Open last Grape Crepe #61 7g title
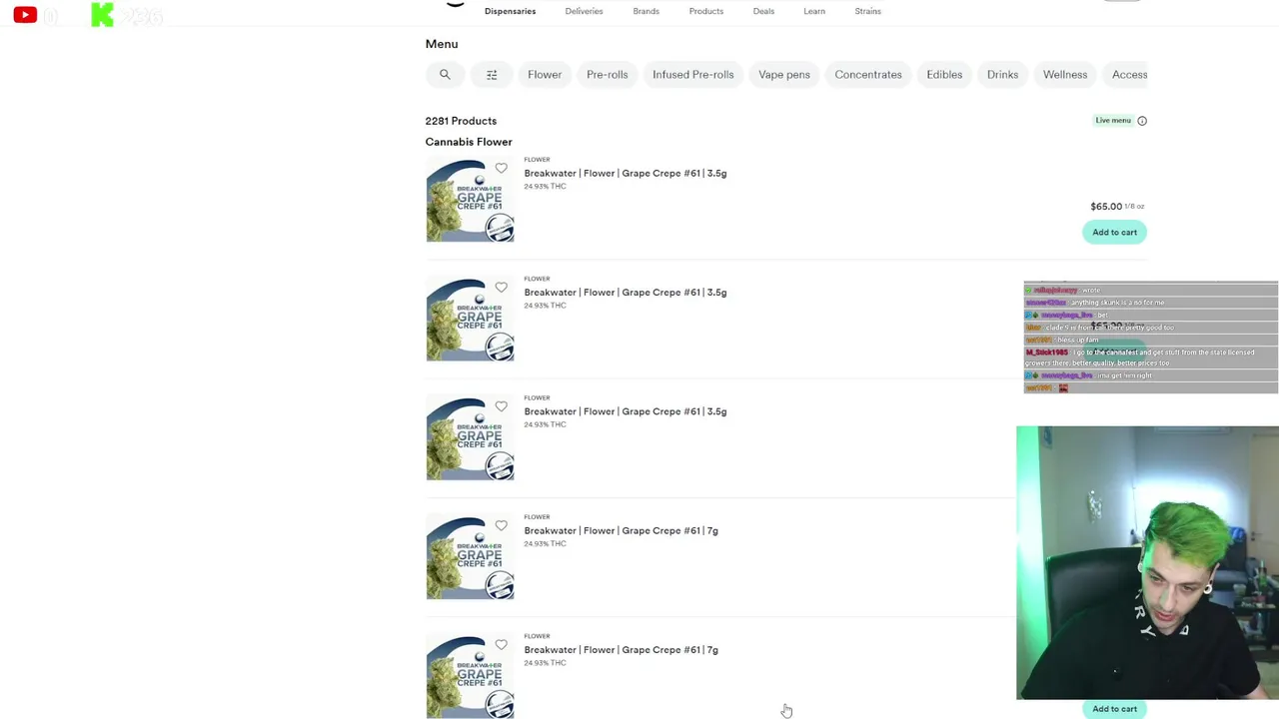1279x719 pixels. [621, 650]
